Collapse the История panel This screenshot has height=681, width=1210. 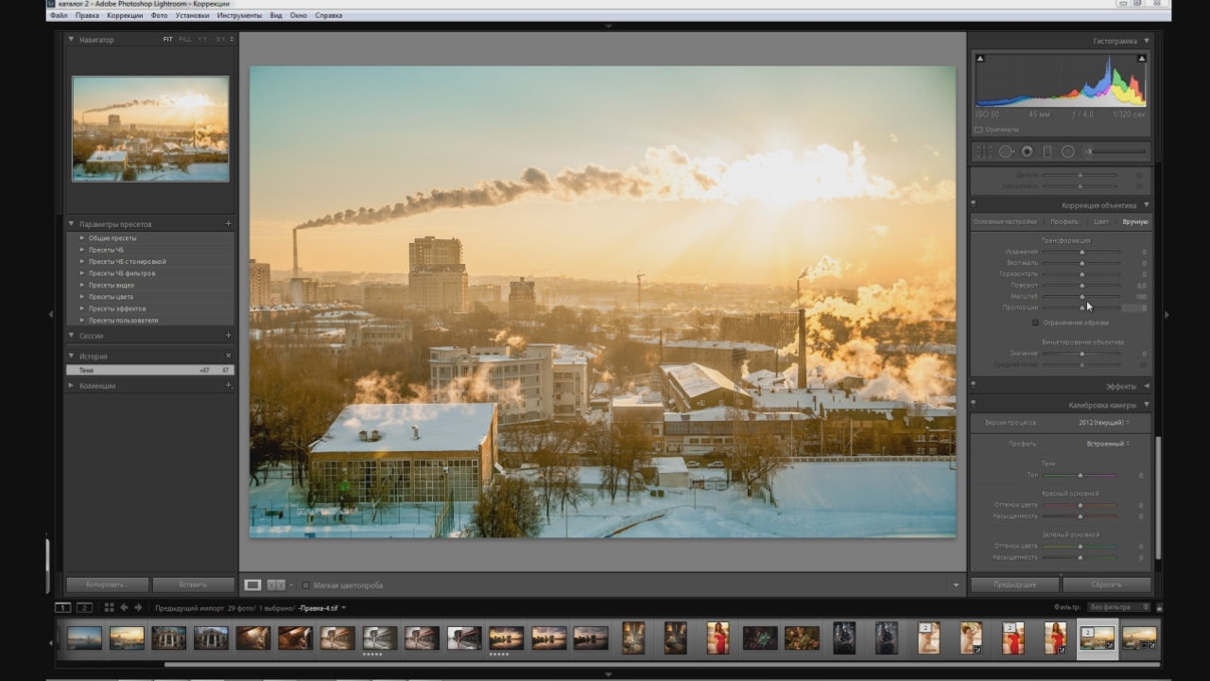tap(71, 357)
